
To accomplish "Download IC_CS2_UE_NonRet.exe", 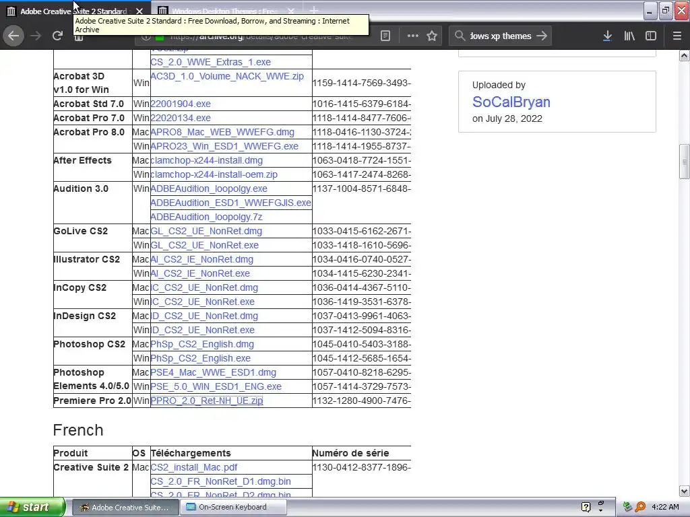I will click(x=202, y=302).
